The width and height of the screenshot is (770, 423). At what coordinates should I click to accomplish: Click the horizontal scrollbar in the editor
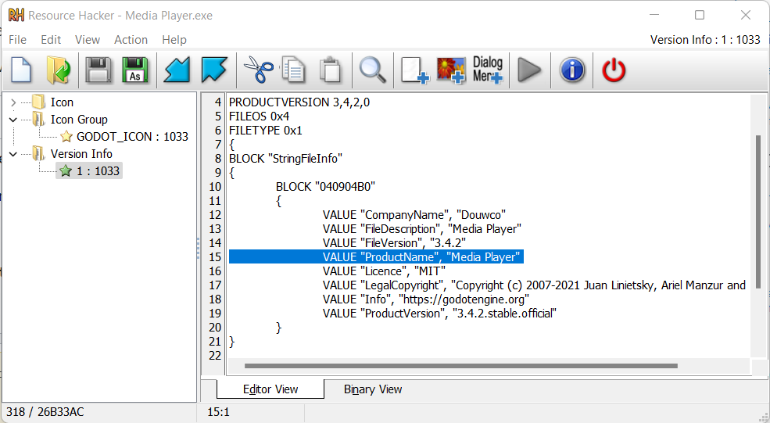(x=460, y=366)
